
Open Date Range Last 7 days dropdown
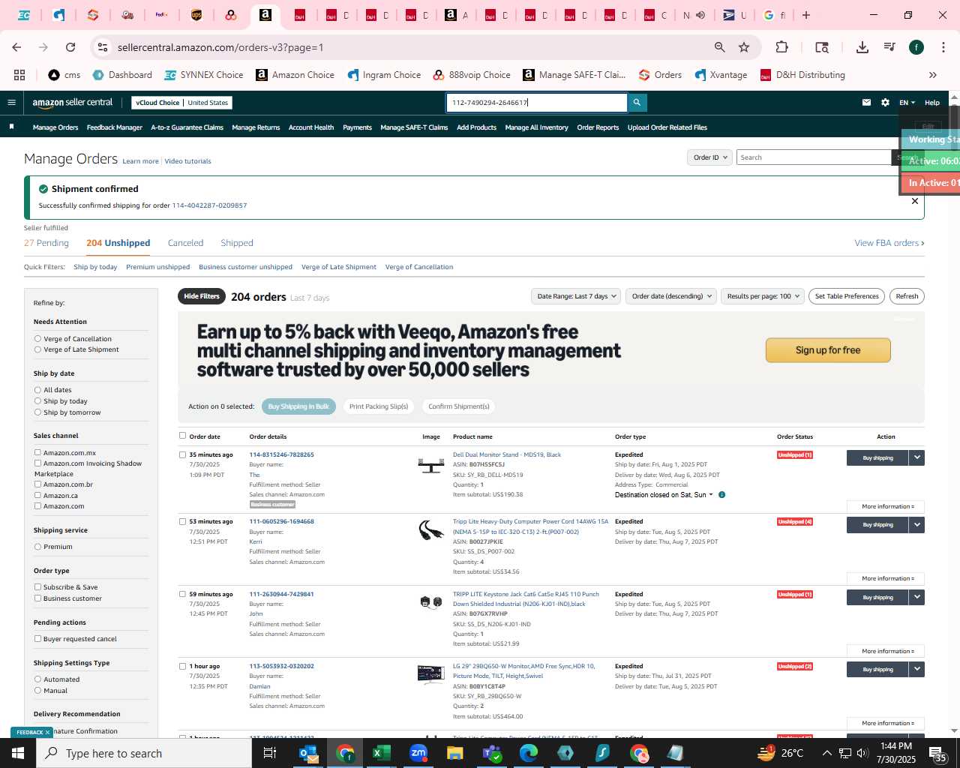[576, 296]
